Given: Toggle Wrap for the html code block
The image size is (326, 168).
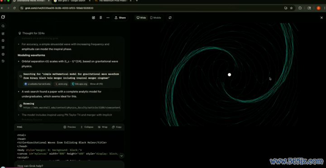Looking at the screenshot, I should [x=103, y=127].
